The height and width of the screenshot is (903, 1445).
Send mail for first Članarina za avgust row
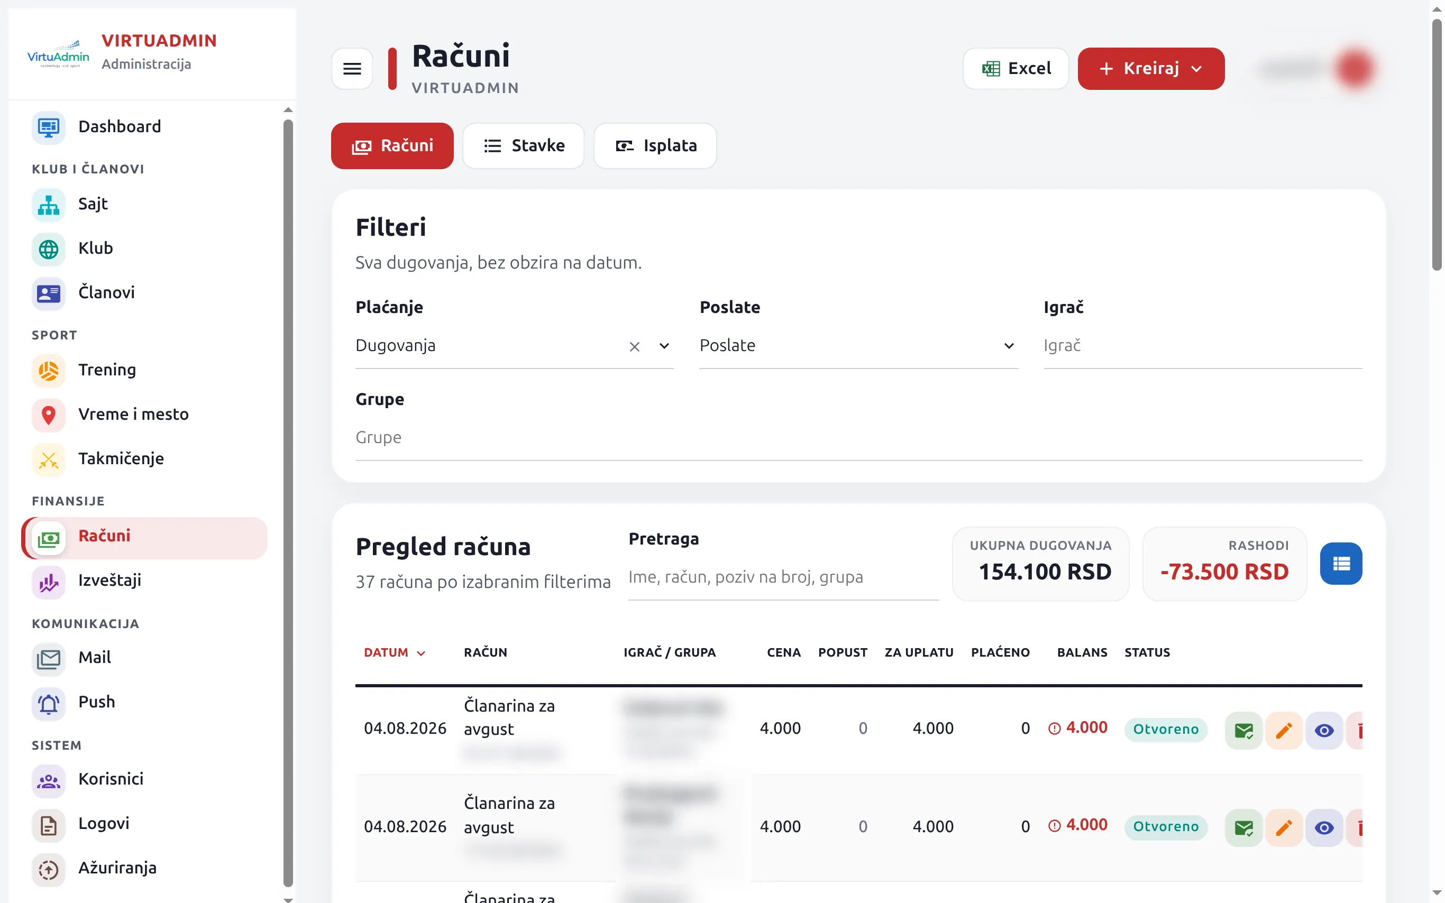click(x=1243, y=730)
